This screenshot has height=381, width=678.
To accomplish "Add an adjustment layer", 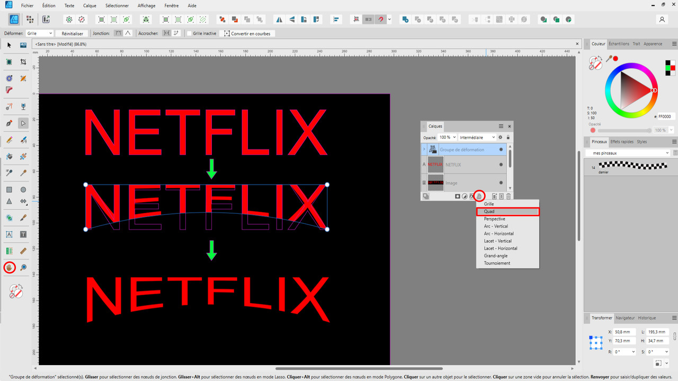I will coord(465,196).
